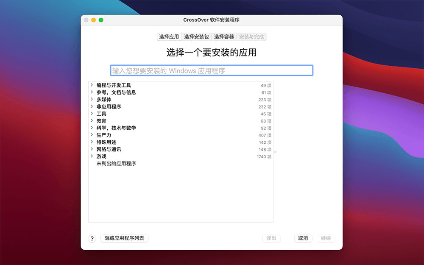Click the 取消 button
The image size is (424, 265).
click(x=303, y=238)
